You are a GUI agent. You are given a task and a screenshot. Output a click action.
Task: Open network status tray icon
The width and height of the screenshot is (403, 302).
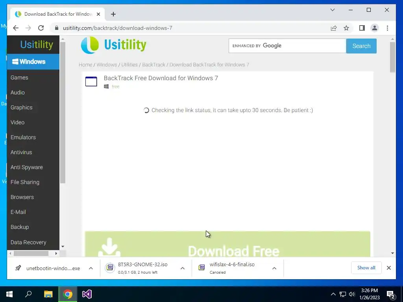click(x=343, y=294)
